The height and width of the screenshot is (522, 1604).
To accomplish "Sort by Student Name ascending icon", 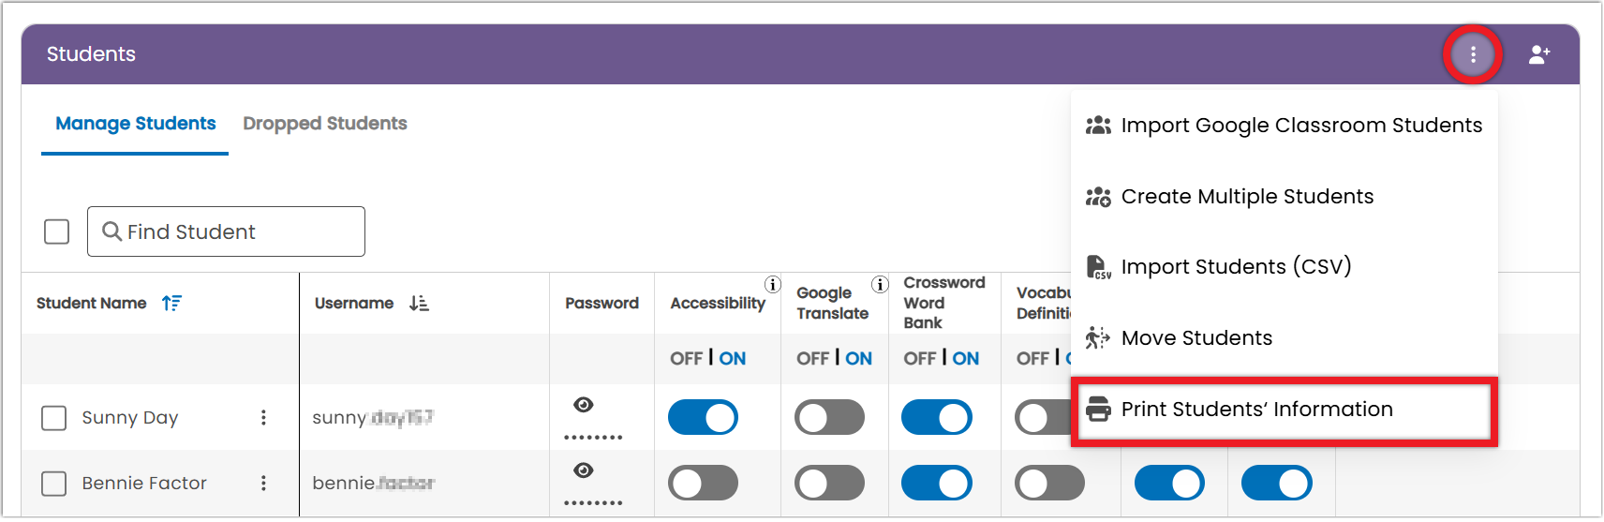I will [171, 303].
